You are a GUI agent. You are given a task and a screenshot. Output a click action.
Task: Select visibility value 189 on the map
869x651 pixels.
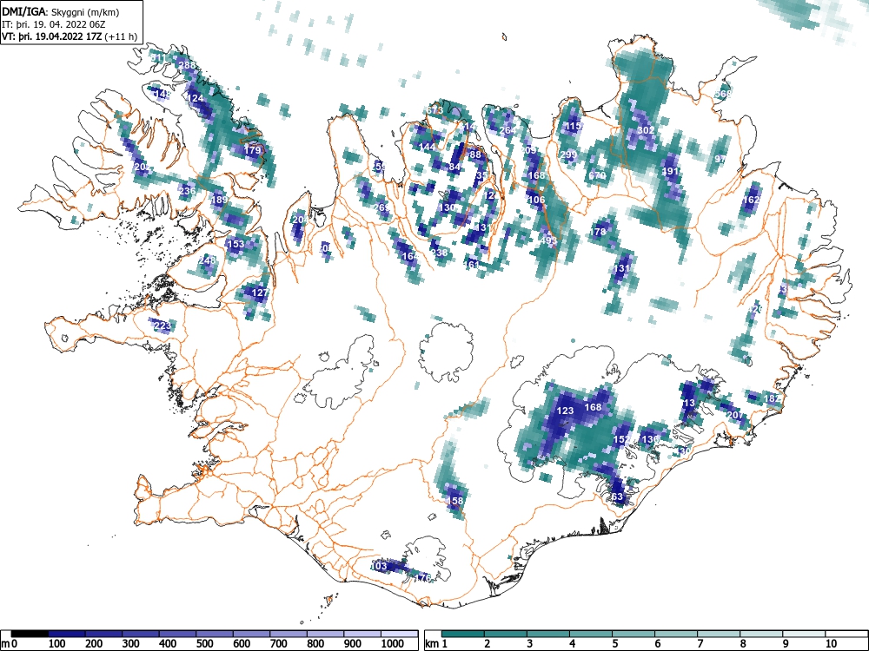pyautogui.click(x=219, y=200)
